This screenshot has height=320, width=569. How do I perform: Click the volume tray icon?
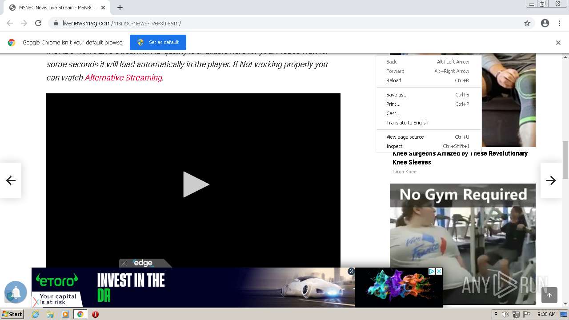click(505, 314)
